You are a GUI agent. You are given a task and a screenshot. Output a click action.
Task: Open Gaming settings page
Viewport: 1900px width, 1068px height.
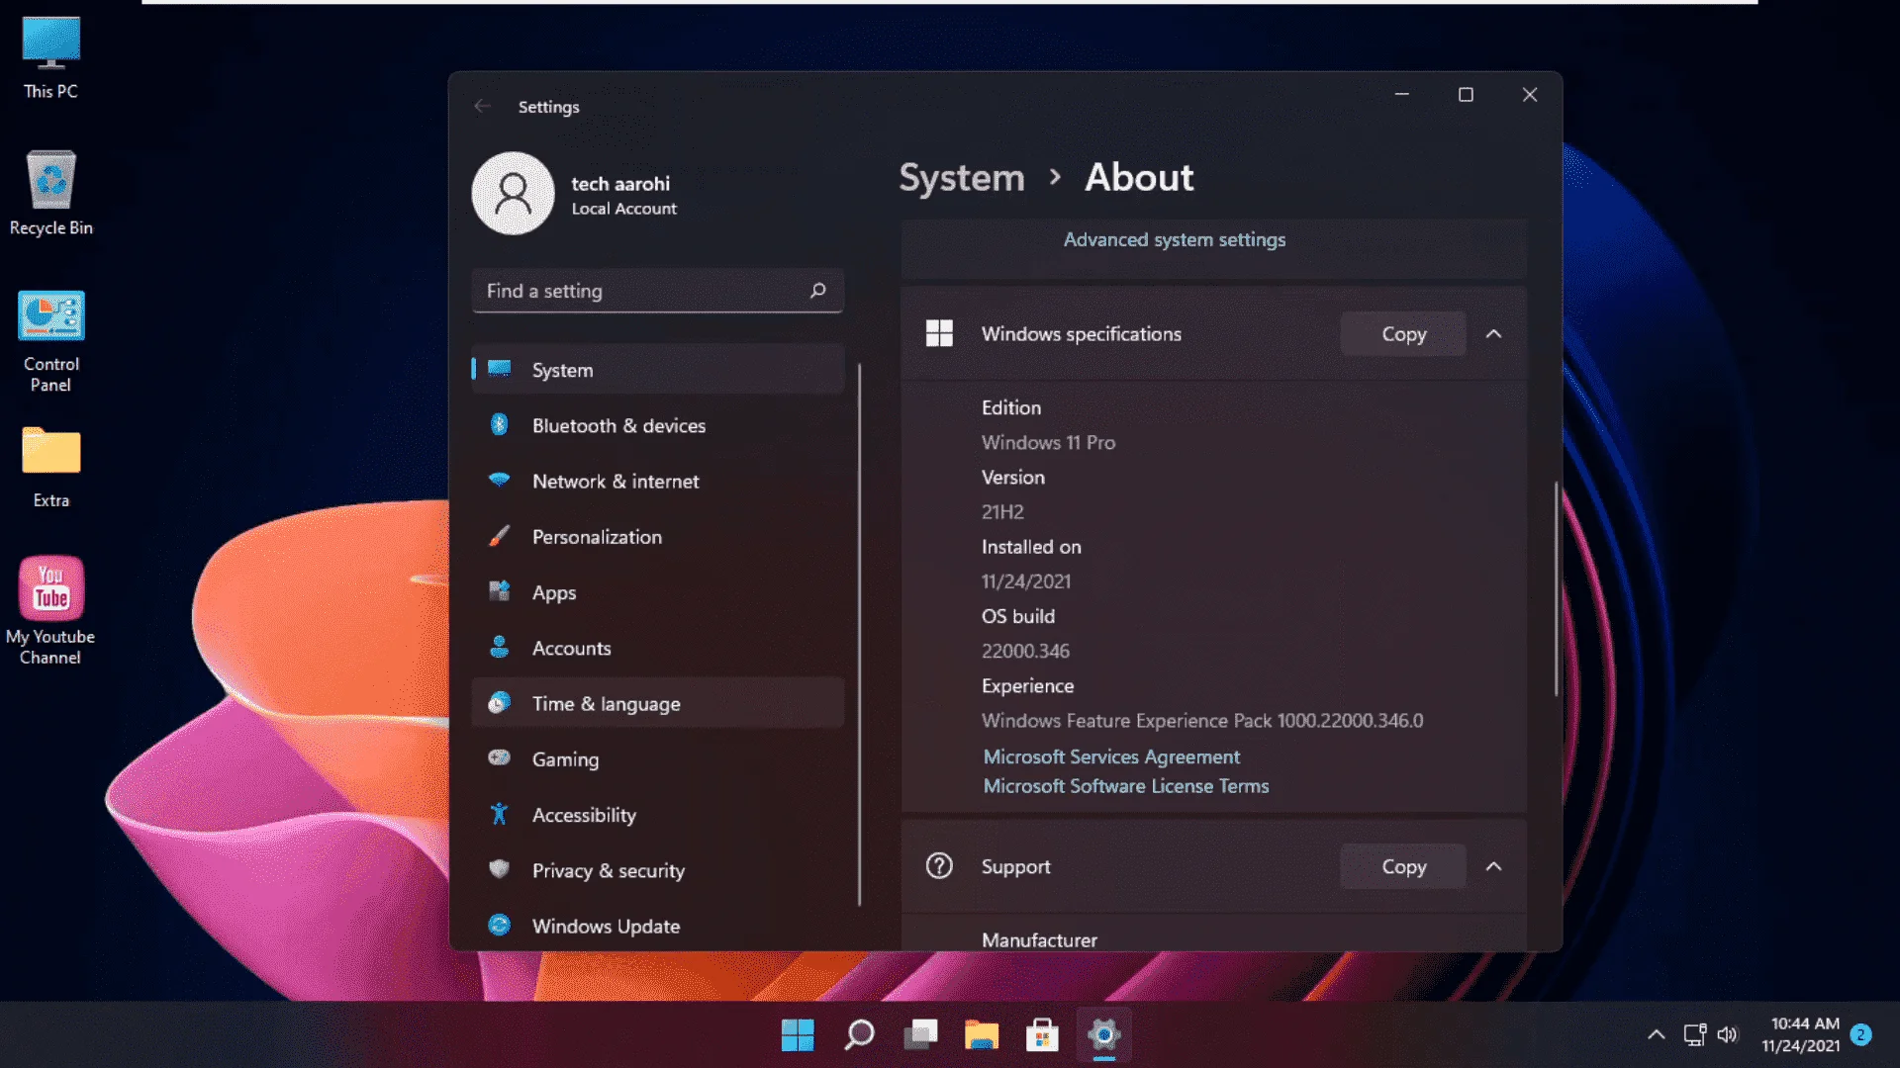tap(658, 759)
